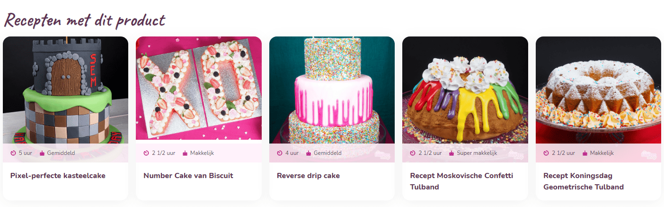This screenshot has height=207, width=664.
Task: Click the cake icon on Koningsdag Geometrische Tulband card
Action: pyautogui.click(x=585, y=153)
